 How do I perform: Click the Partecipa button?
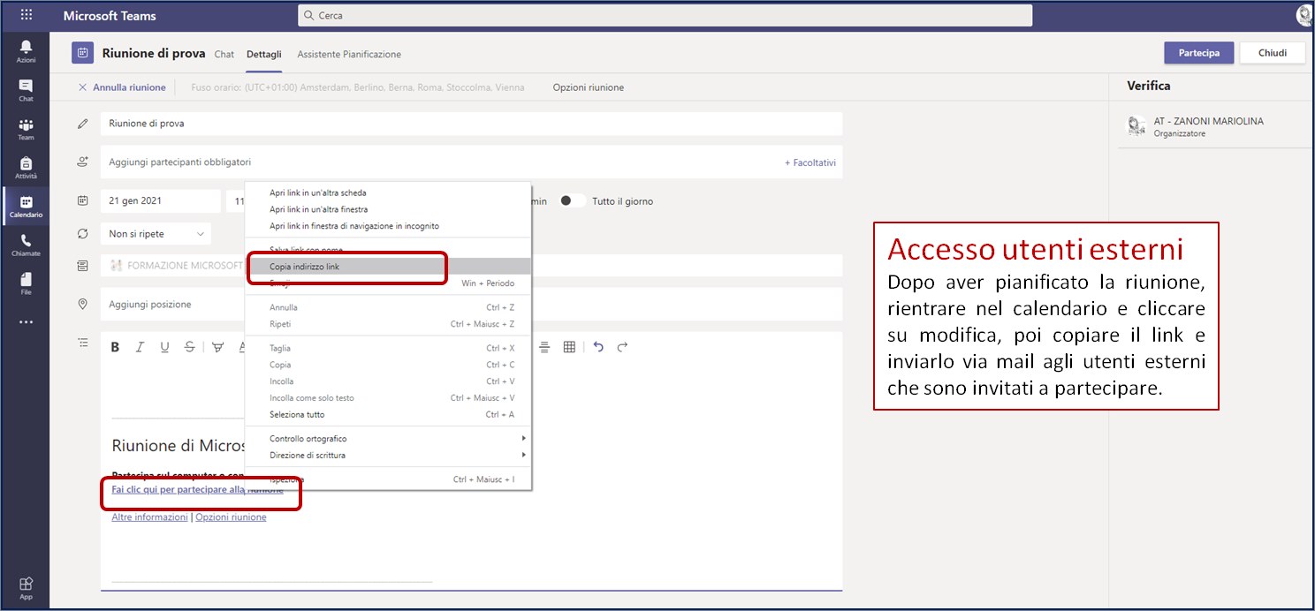[1199, 53]
